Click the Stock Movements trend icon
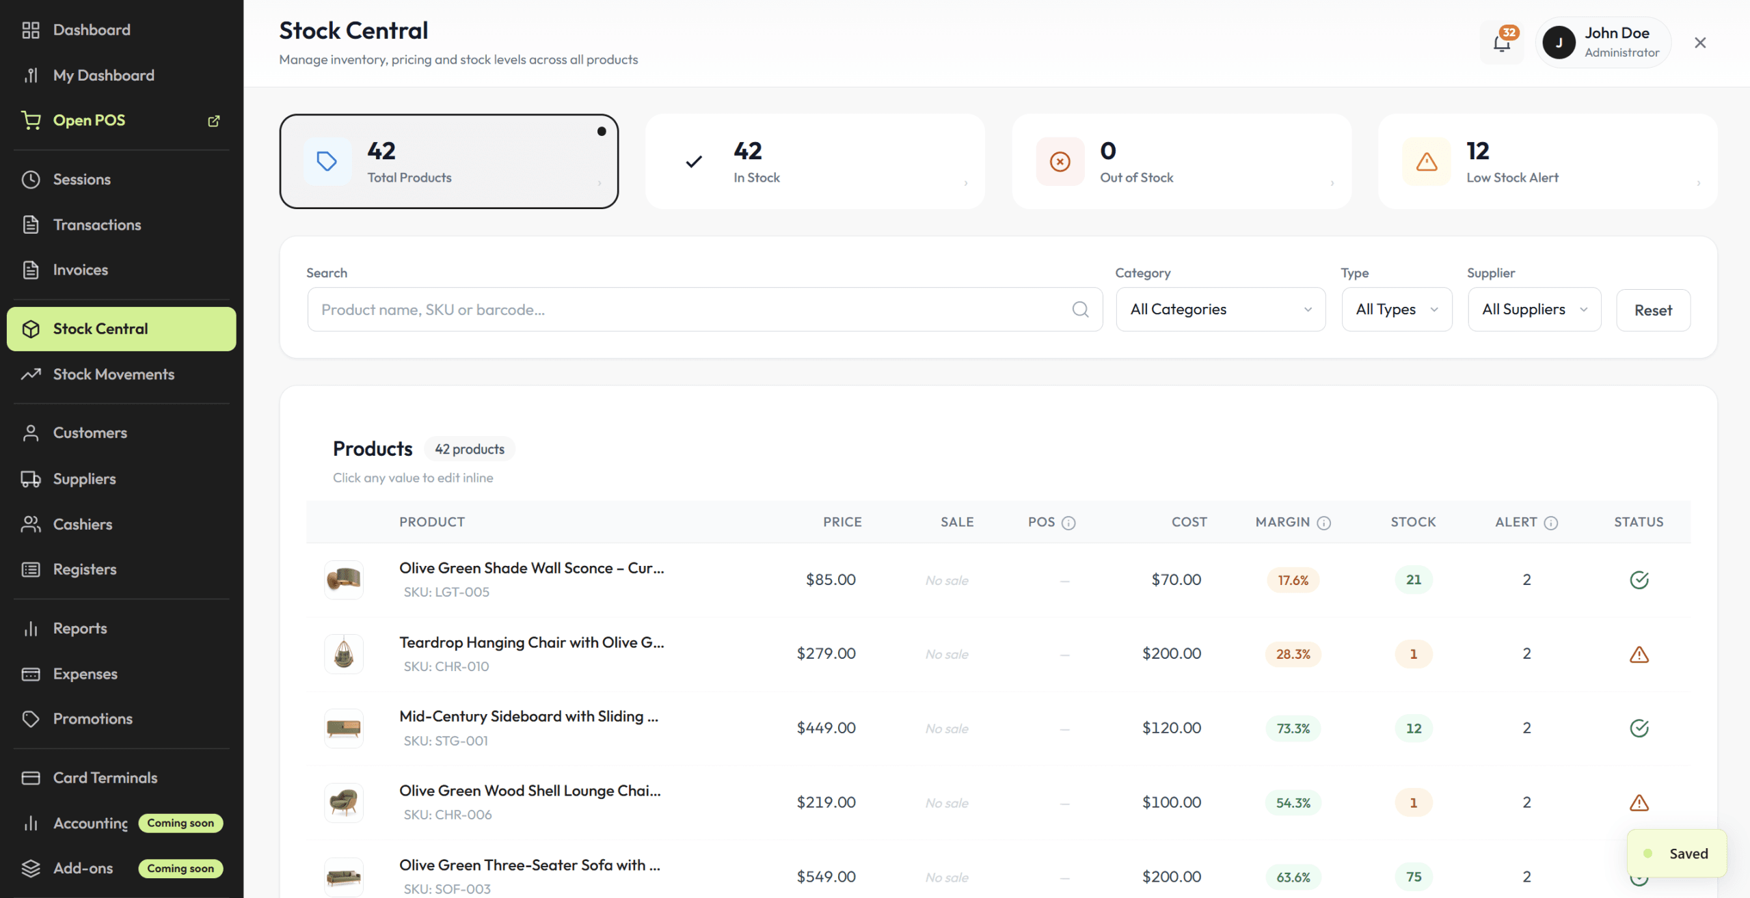The image size is (1750, 898). [x=31, y=375]
